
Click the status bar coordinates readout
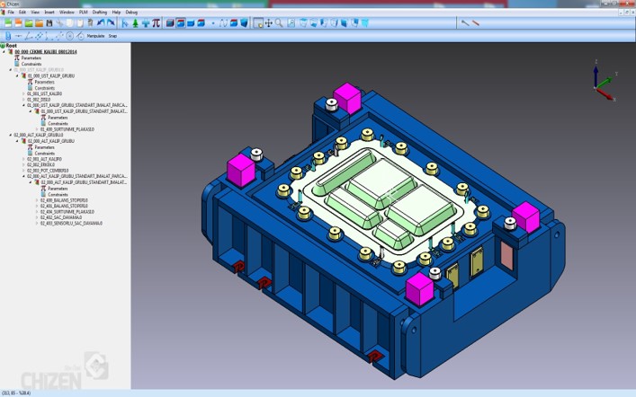coord(16,393)
